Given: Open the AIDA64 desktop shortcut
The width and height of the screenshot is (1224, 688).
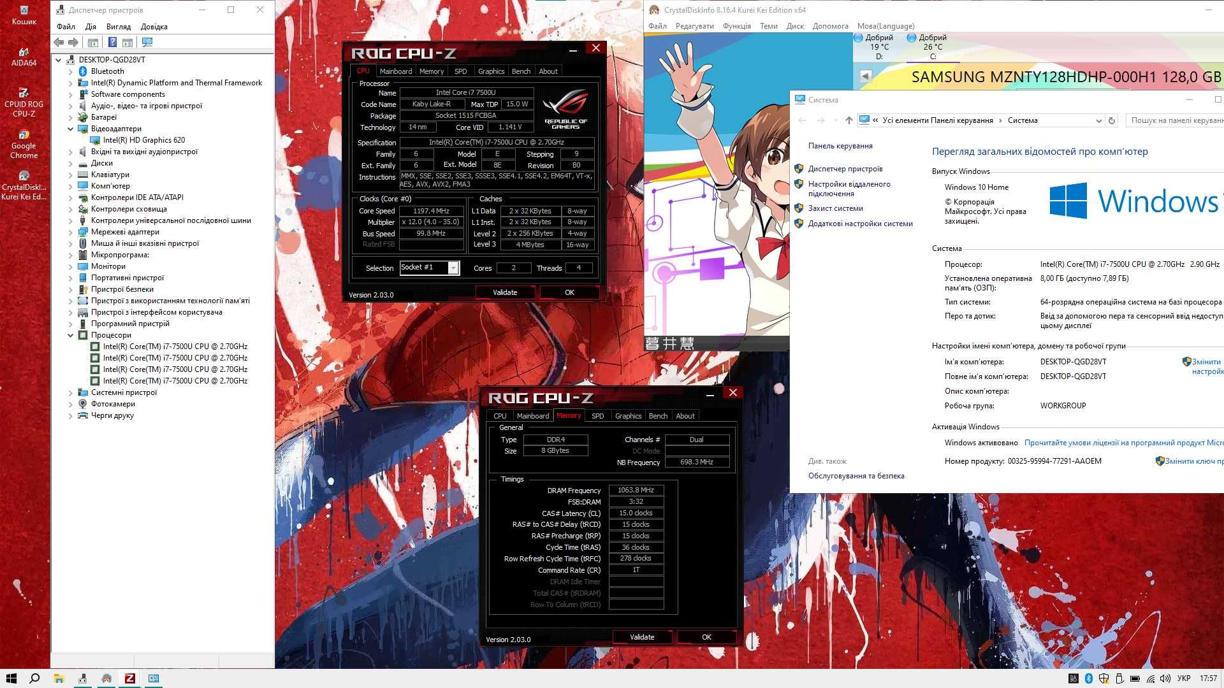Looking at the screenshot, I should 24,57.
